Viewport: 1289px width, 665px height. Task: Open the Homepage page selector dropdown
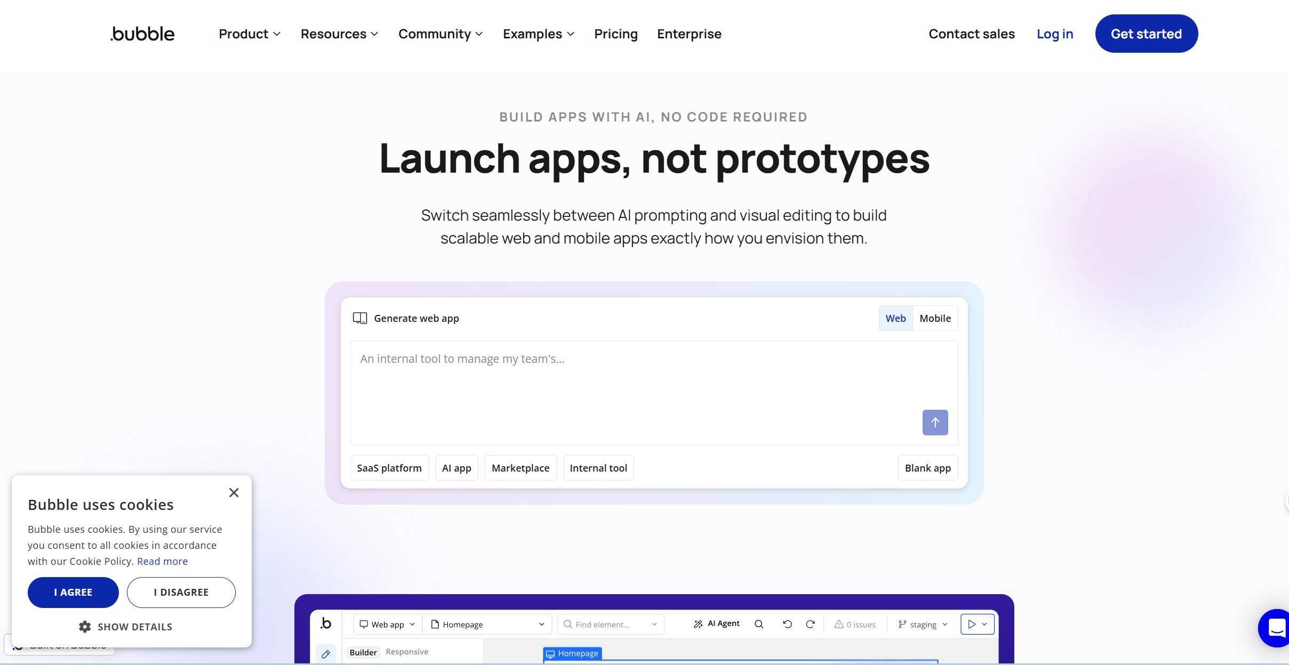click(488, 624)
